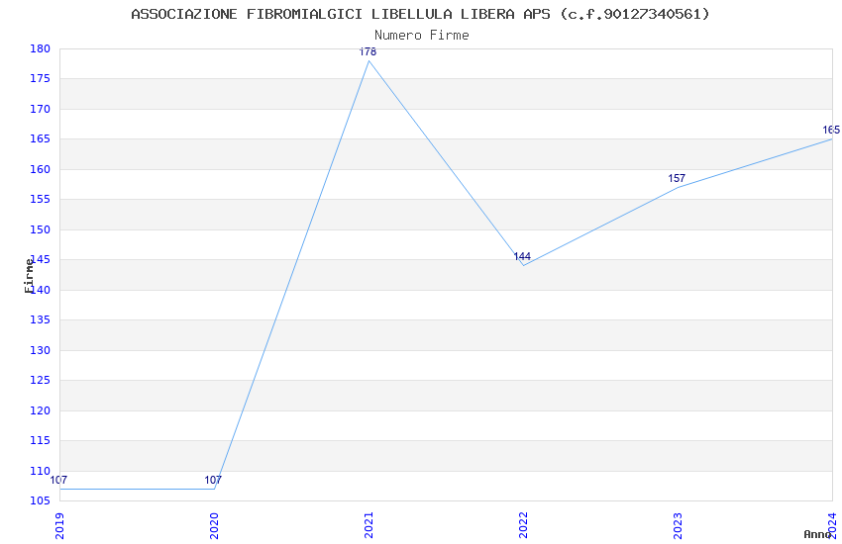Image resolution: width=842 pixels, height=544 pixels.
Task: Click the 2022 x-axis year label
Action: pos(524,525)
